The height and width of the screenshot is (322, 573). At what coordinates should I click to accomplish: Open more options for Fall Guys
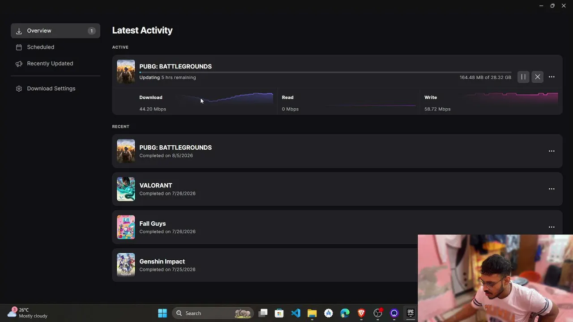pos(552,227)
